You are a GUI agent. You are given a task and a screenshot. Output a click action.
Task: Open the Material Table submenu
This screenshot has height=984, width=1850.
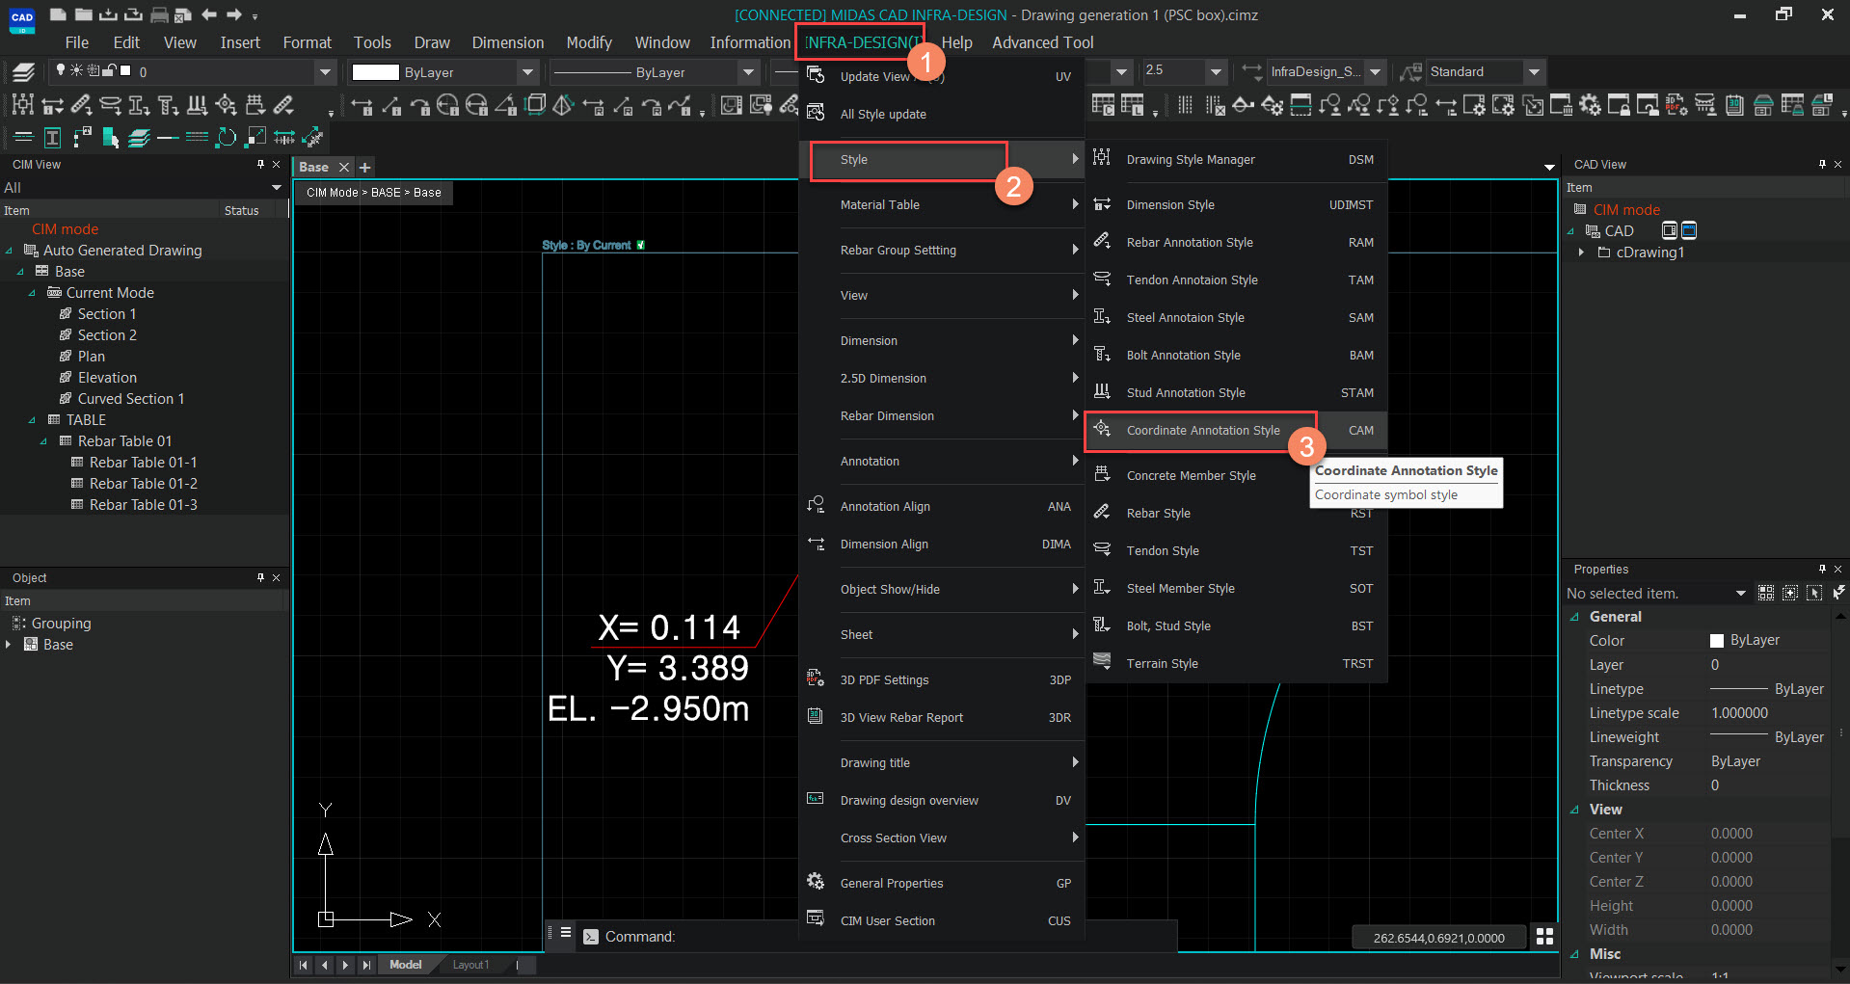point(941,204)
